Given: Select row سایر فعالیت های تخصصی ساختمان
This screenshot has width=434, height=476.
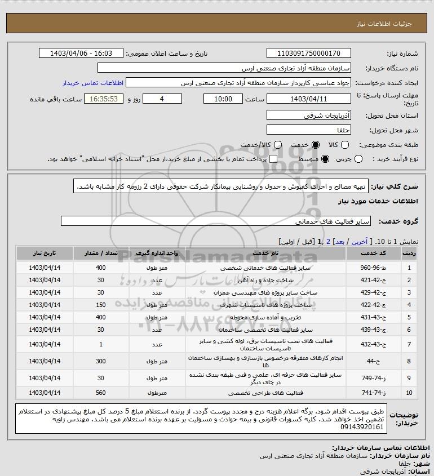Looking at the screenshot, I should pos(217,330).
